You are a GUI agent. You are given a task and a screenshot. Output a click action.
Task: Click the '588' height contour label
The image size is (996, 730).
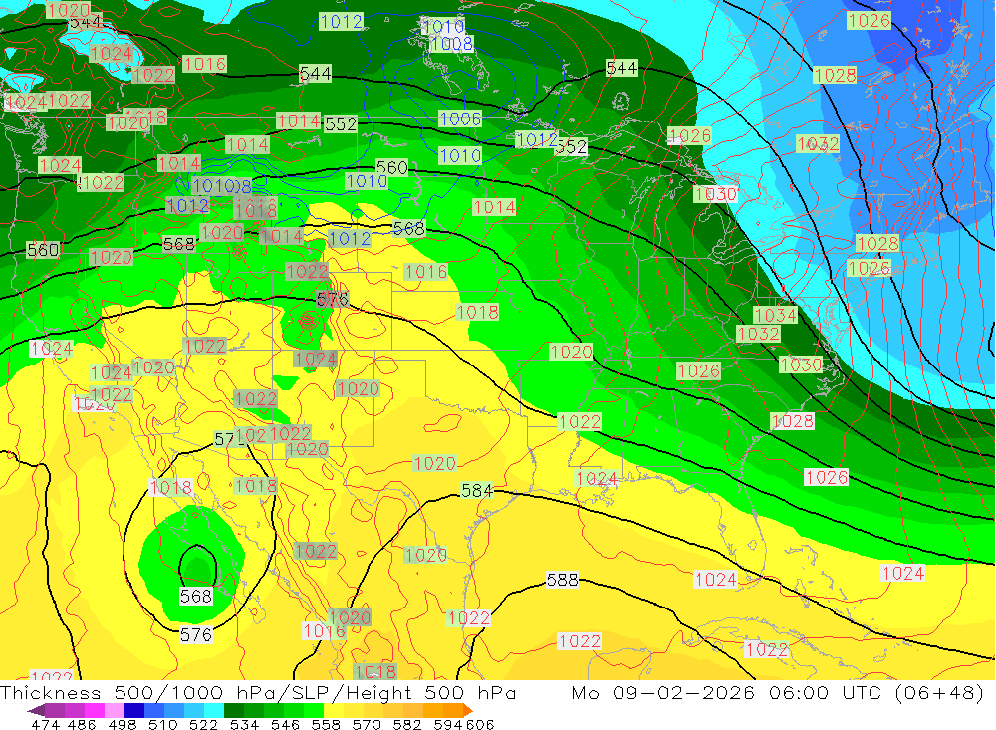(x=562, y=580)
